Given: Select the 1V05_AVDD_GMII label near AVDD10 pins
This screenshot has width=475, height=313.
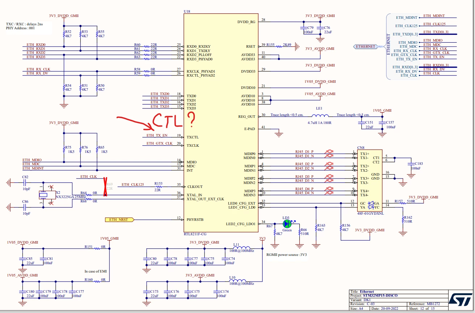Looking at the screenshot, I should coord(320,94).
